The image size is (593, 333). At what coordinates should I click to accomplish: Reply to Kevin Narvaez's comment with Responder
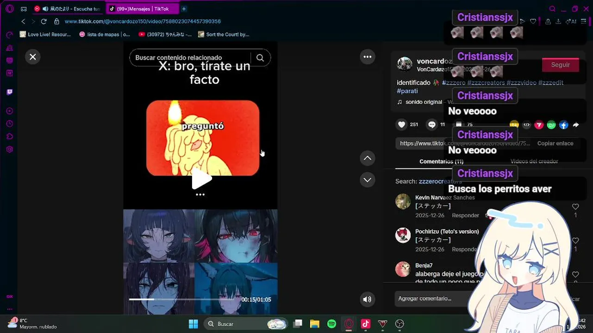(465, 216)
